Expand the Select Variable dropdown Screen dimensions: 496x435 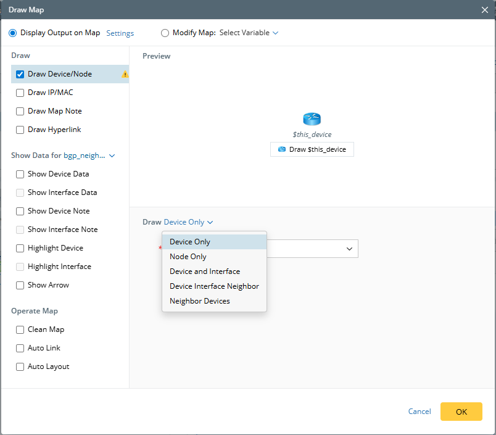[249, 33]
